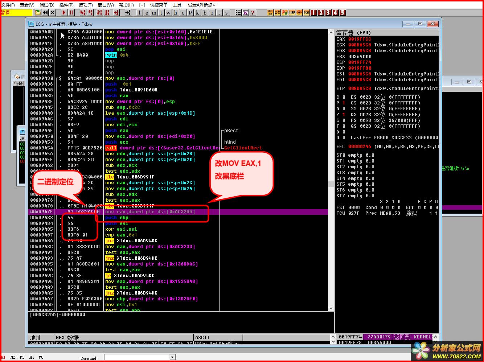Click the orange target plugin icon
The image size is (484, 362).
click(299, 13)
